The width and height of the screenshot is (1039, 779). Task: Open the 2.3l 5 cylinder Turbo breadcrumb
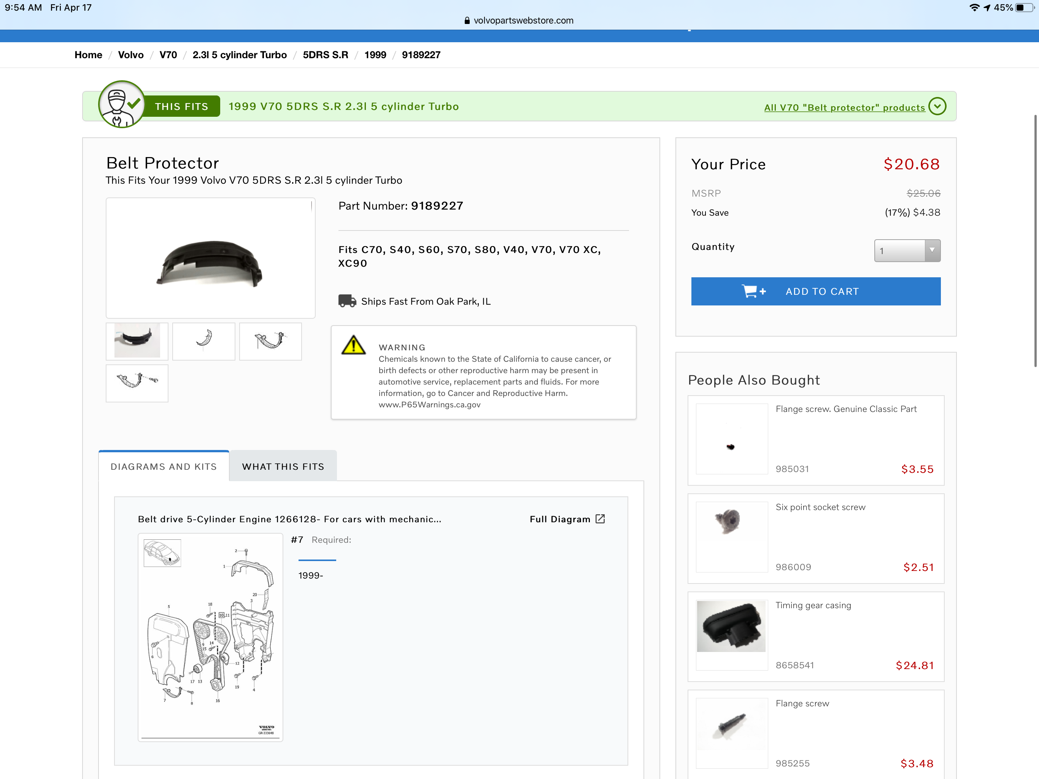(x=239, y=55)
